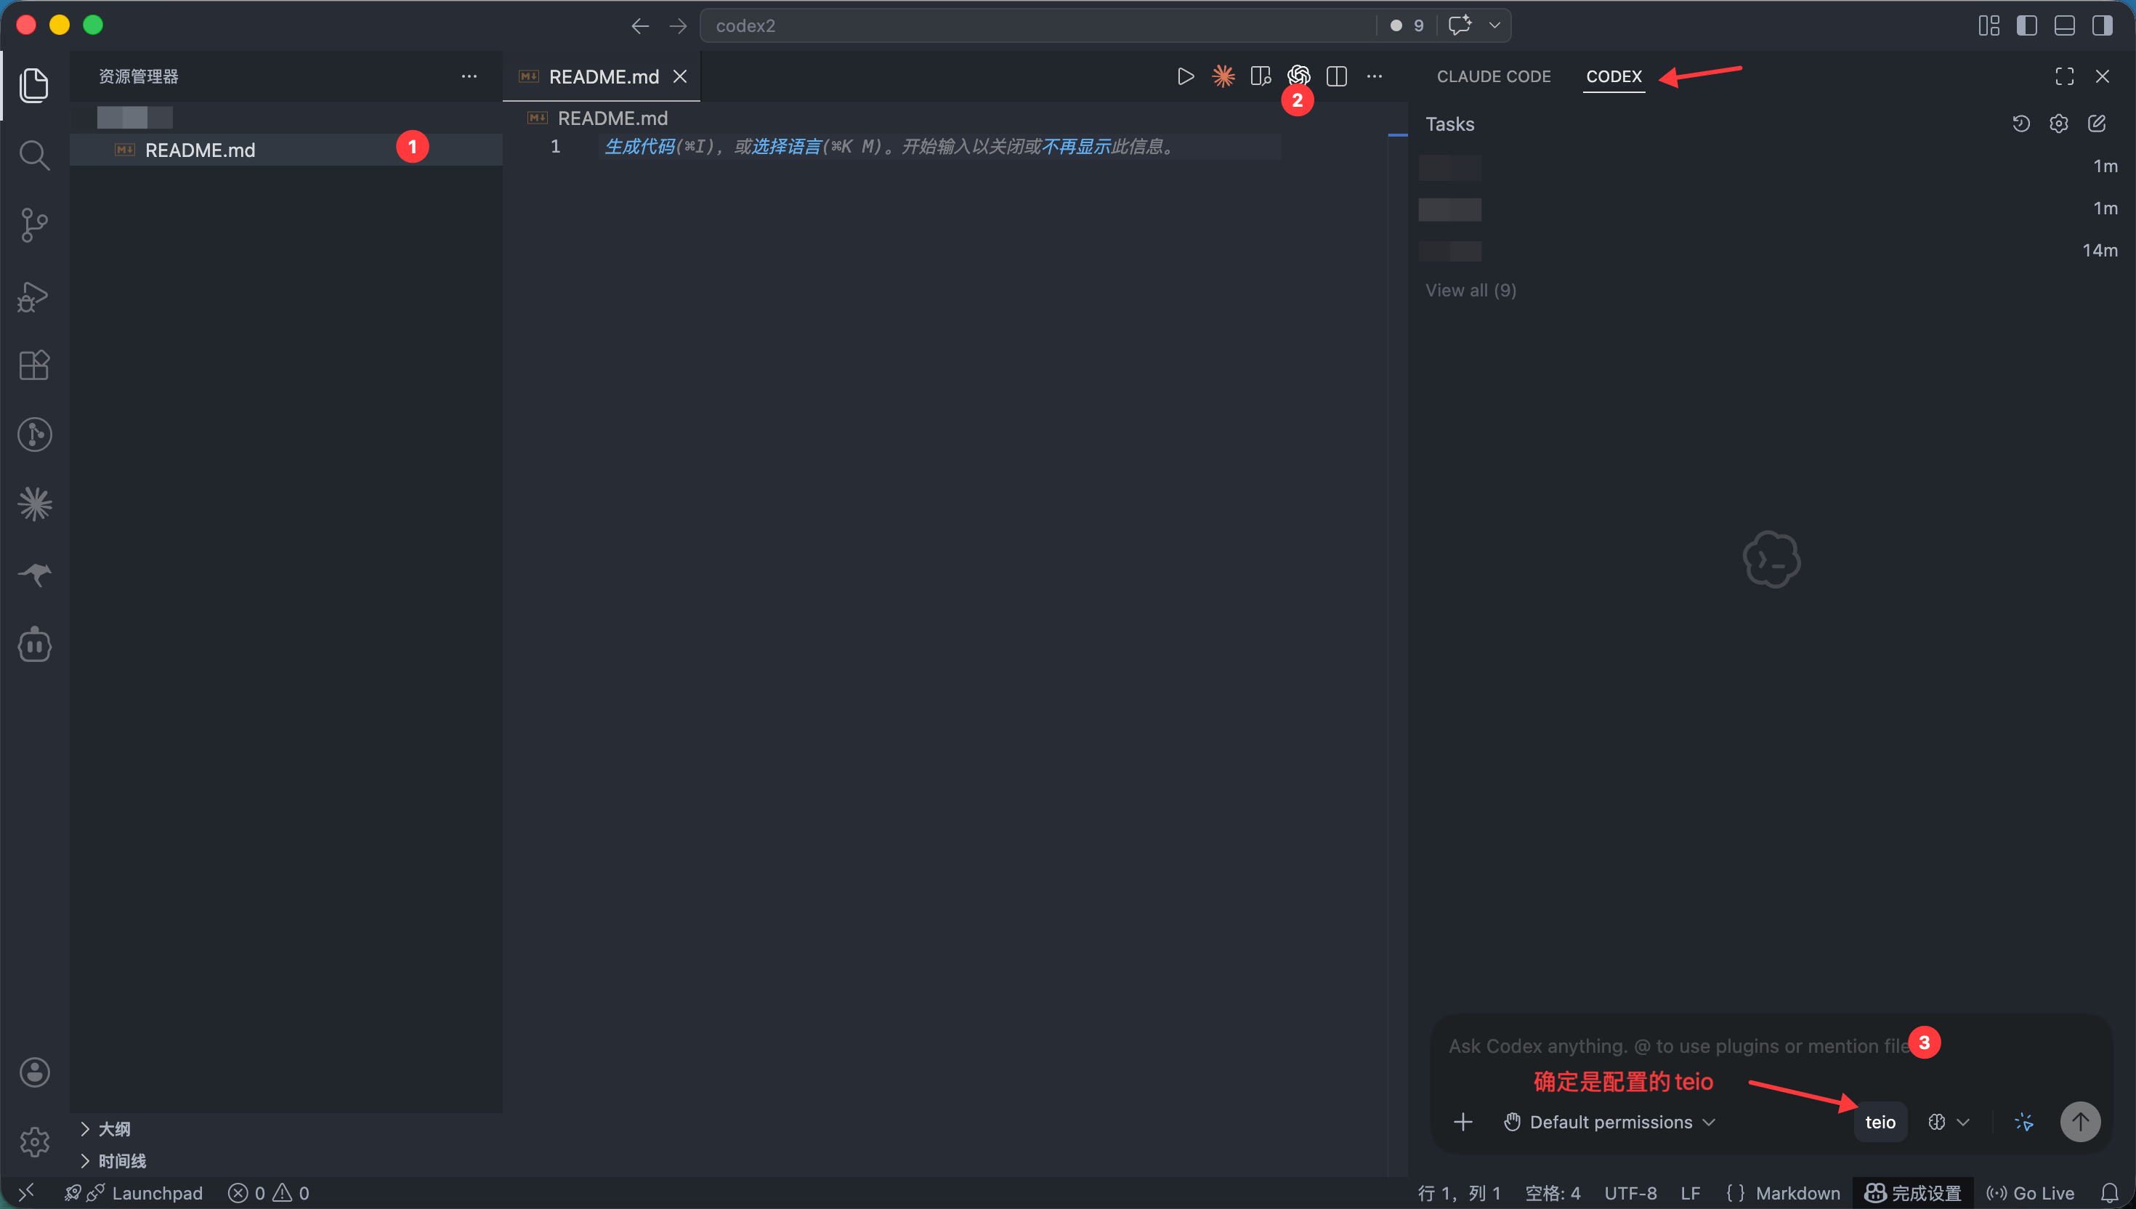Open the Git Graph icon in the activity bar
This screenshot has height=1209, width=2136.
[x=34, y=434]
